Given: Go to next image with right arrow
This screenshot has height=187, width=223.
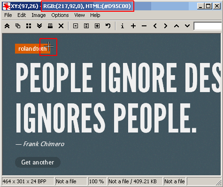Looking at the screenshot, I should pyautogui.click(x=166, y=26).
